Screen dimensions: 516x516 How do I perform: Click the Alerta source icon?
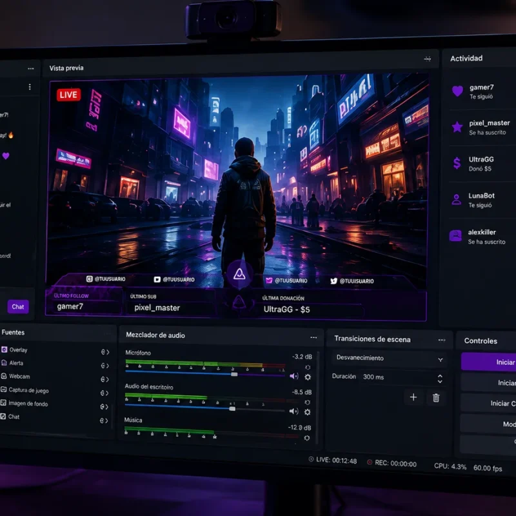click(4, 362)
